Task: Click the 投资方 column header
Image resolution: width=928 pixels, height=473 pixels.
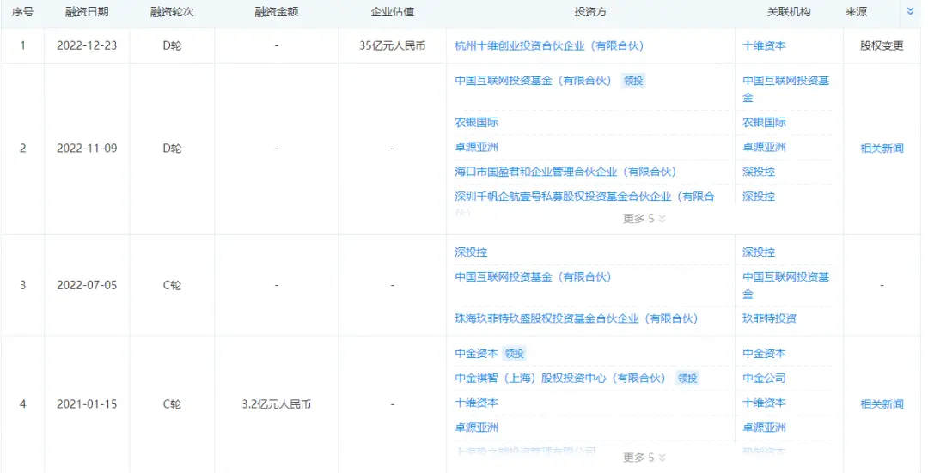Action: pyautogui.click(x=590, y=12)
